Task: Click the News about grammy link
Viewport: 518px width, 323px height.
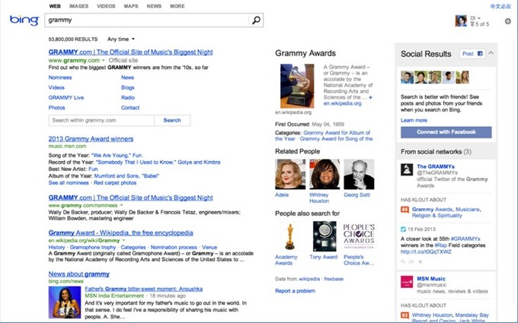Action: (x=79, y=274)
